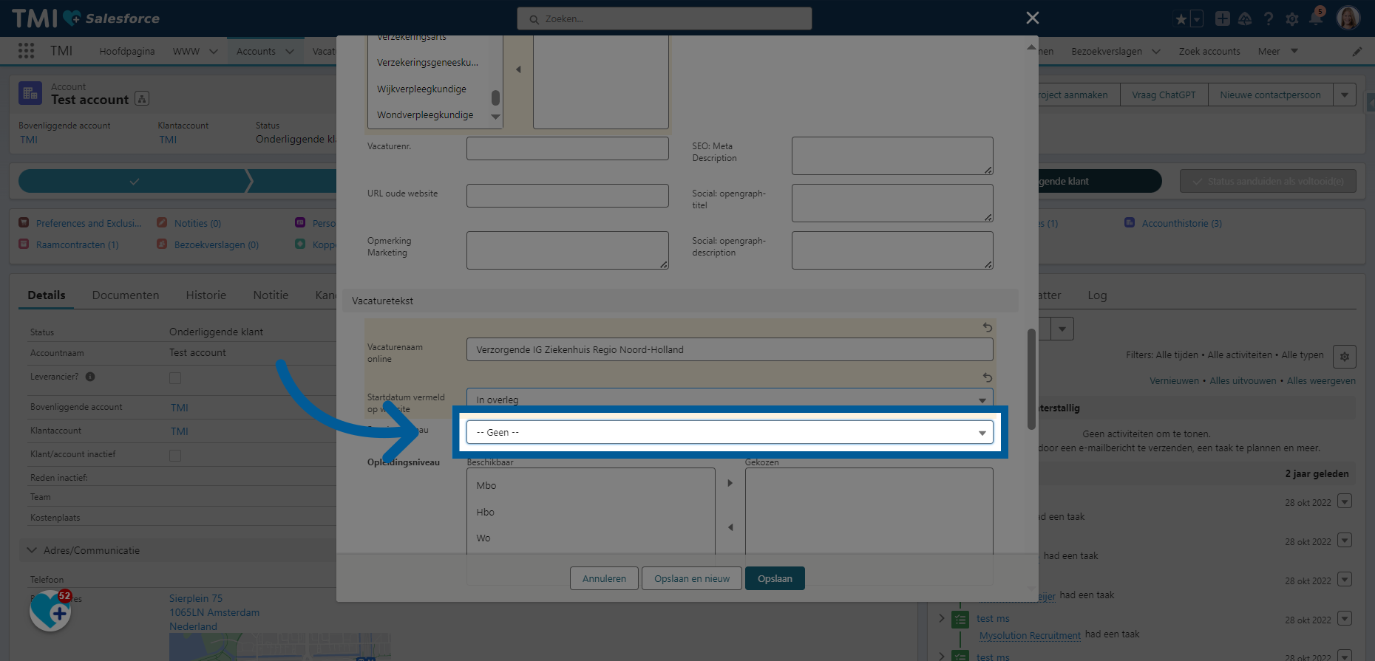
Task: Click the account hierarchy icon beside Test account
Action: coord(143,98)
